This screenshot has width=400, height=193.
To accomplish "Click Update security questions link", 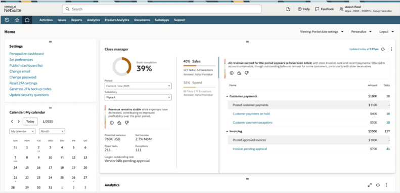I will pos(29,95).
